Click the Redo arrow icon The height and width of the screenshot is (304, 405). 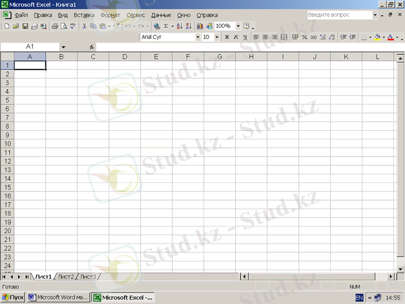coord(141,26)
